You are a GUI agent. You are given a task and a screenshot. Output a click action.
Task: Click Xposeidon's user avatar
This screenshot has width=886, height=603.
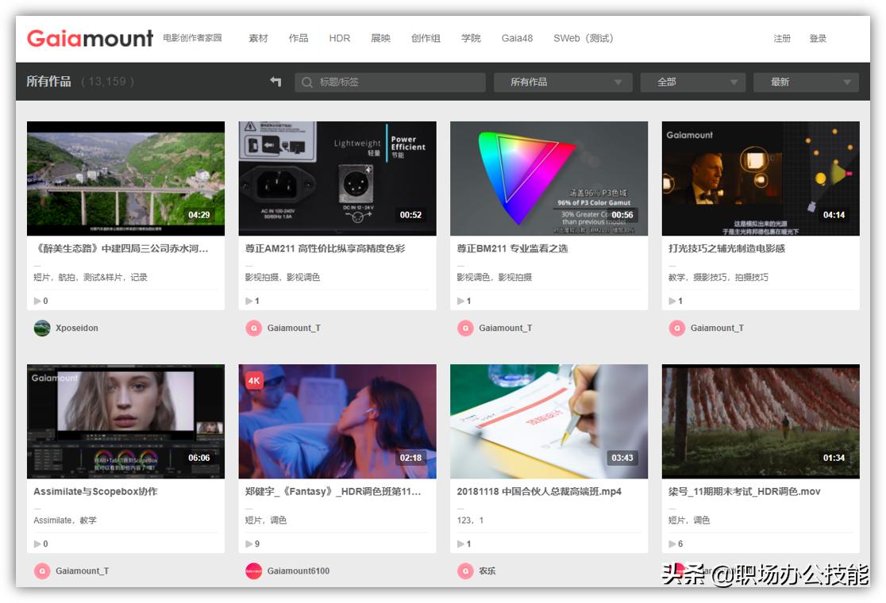tap(42, 328)
